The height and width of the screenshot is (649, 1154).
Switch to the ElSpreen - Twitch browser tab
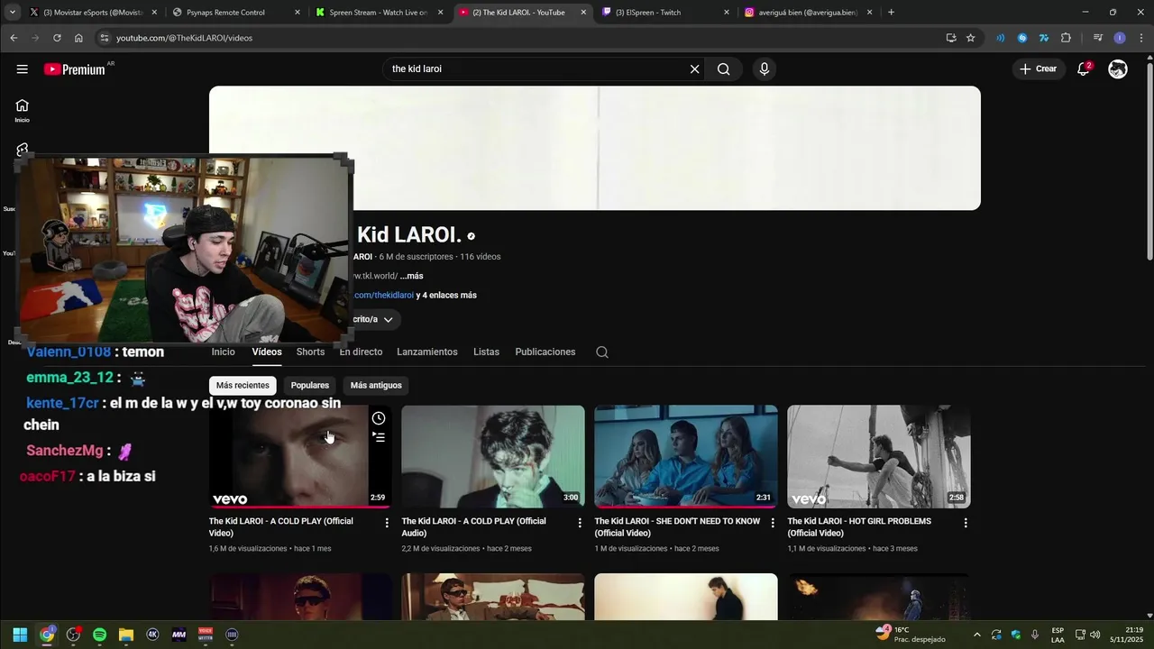click(667, 13)
